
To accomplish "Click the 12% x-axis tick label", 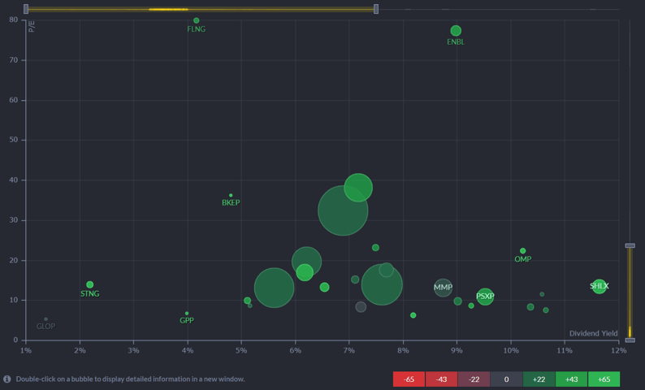I will [618, 350].
